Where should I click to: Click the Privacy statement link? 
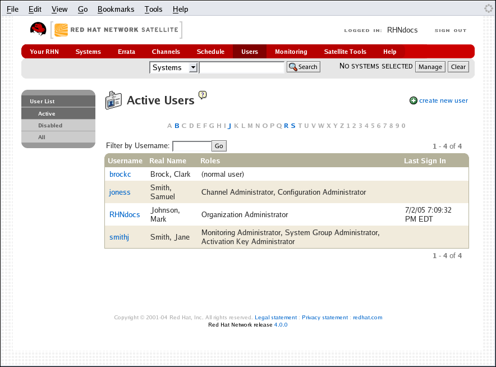(x=325, y=317)
